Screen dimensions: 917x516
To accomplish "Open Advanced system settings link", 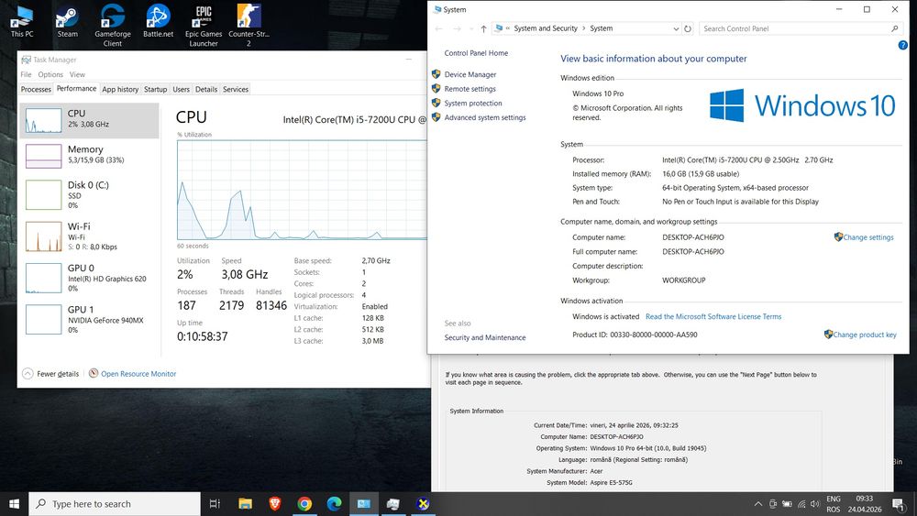I will [485, 117].
